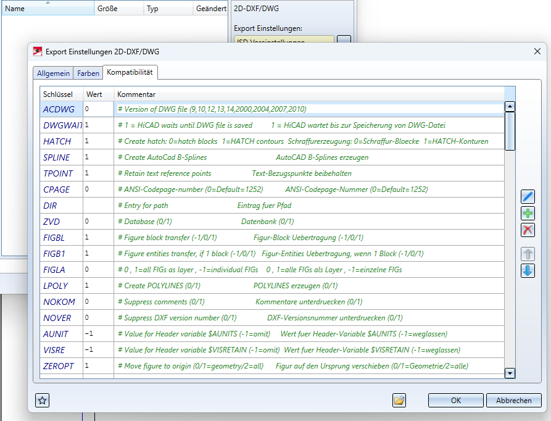Click the Schlüssel column header
The width and height of the screenshot is (551, 421).
coord(62,94)
